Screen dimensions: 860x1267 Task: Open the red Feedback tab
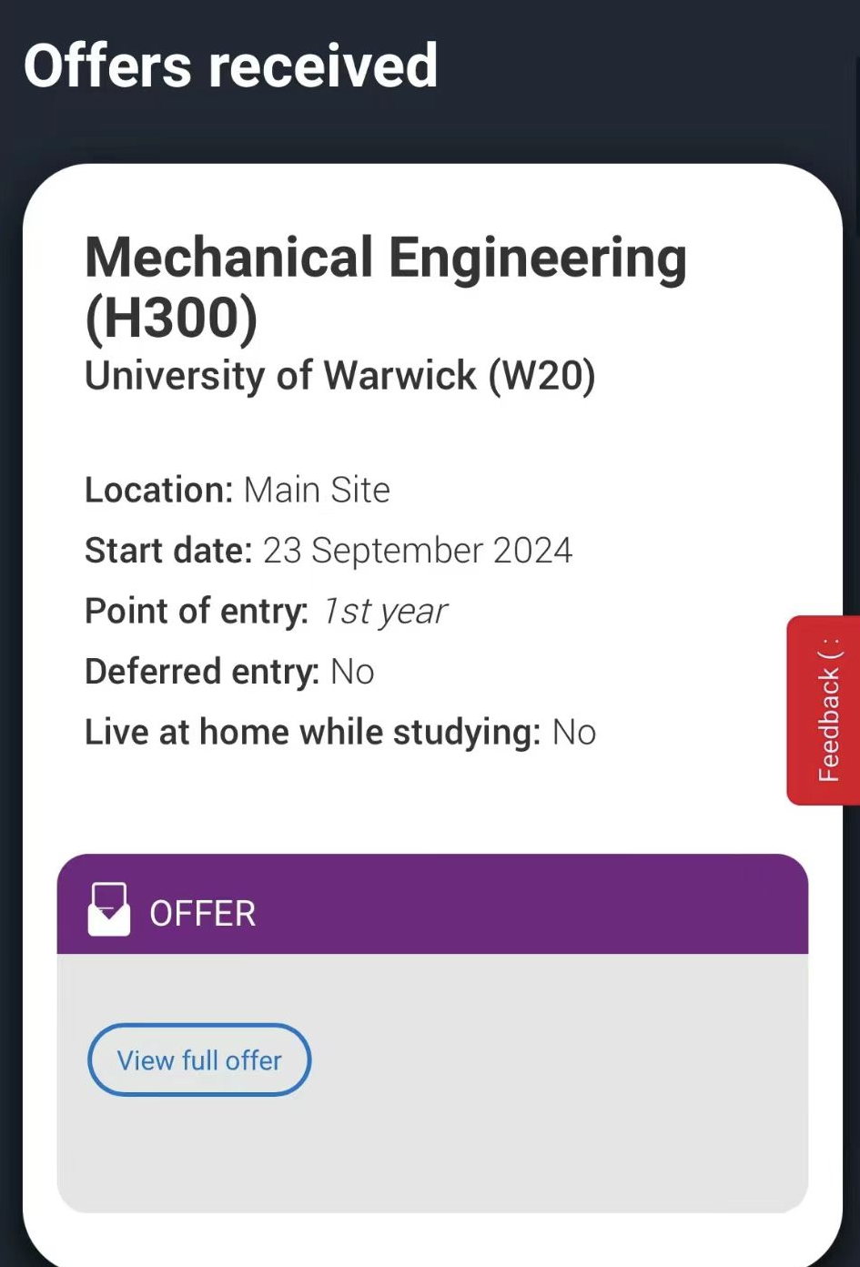(x=824, y=710)
